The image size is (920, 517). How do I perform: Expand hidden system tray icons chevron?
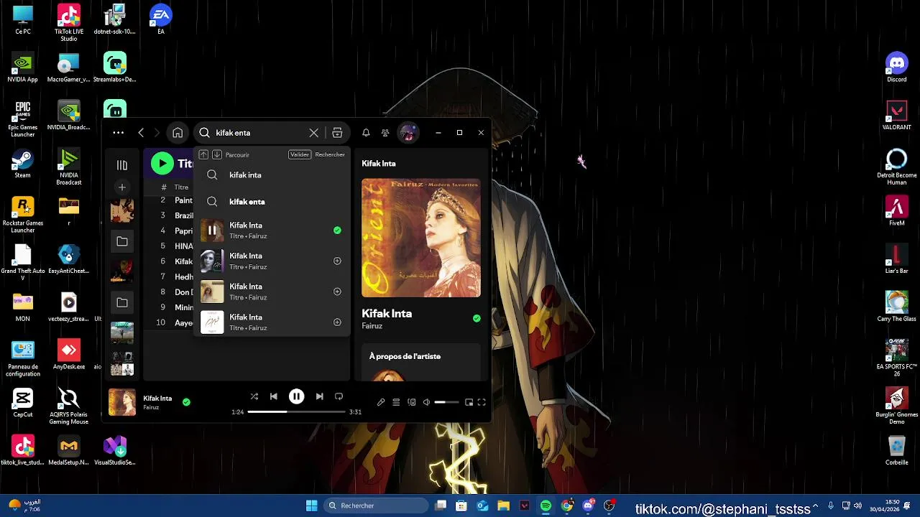(815, 506)
